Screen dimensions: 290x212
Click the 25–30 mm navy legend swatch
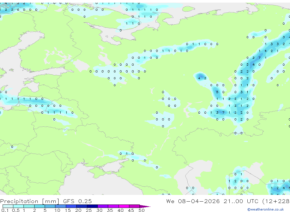[x=92, y=206]
